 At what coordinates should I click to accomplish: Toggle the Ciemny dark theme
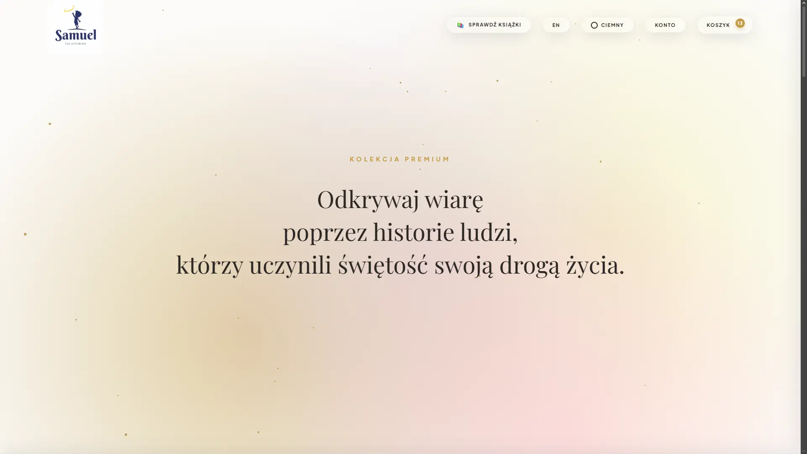tap(607, 25)
